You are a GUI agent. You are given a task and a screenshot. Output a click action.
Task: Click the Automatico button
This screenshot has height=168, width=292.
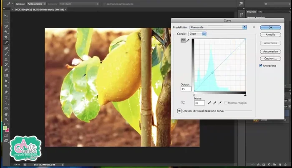click(270, 52)
